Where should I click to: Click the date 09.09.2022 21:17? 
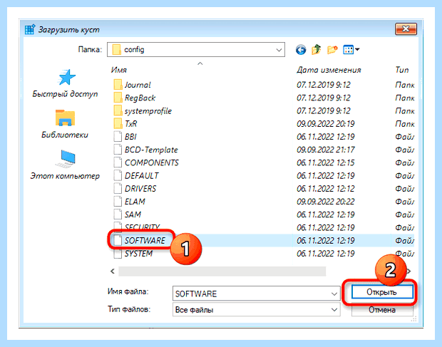point(326,150)
